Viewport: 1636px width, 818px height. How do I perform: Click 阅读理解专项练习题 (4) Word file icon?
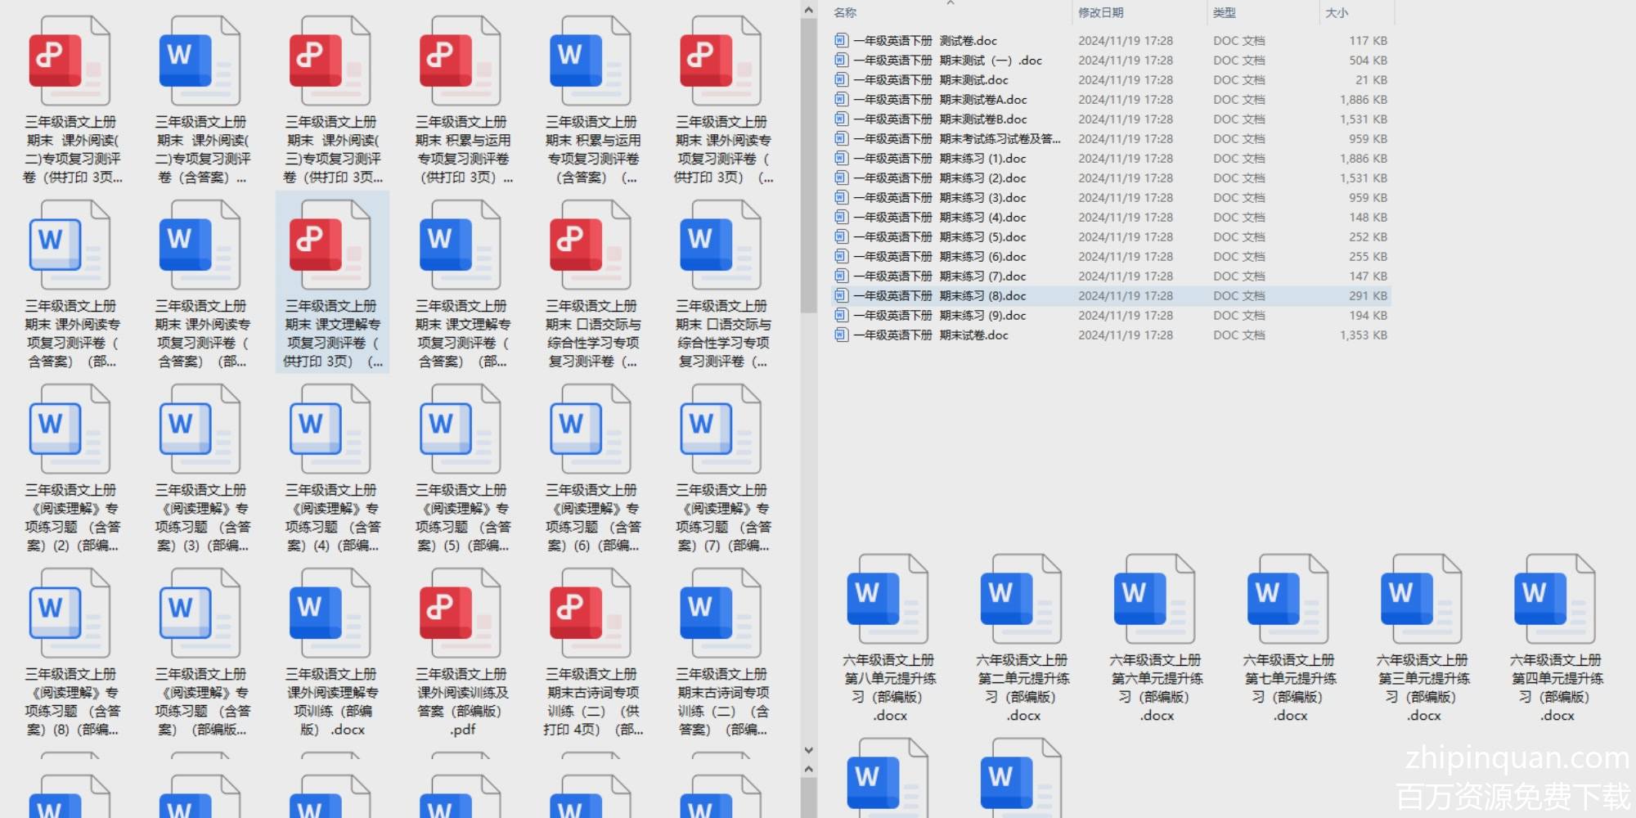(331, 429)
